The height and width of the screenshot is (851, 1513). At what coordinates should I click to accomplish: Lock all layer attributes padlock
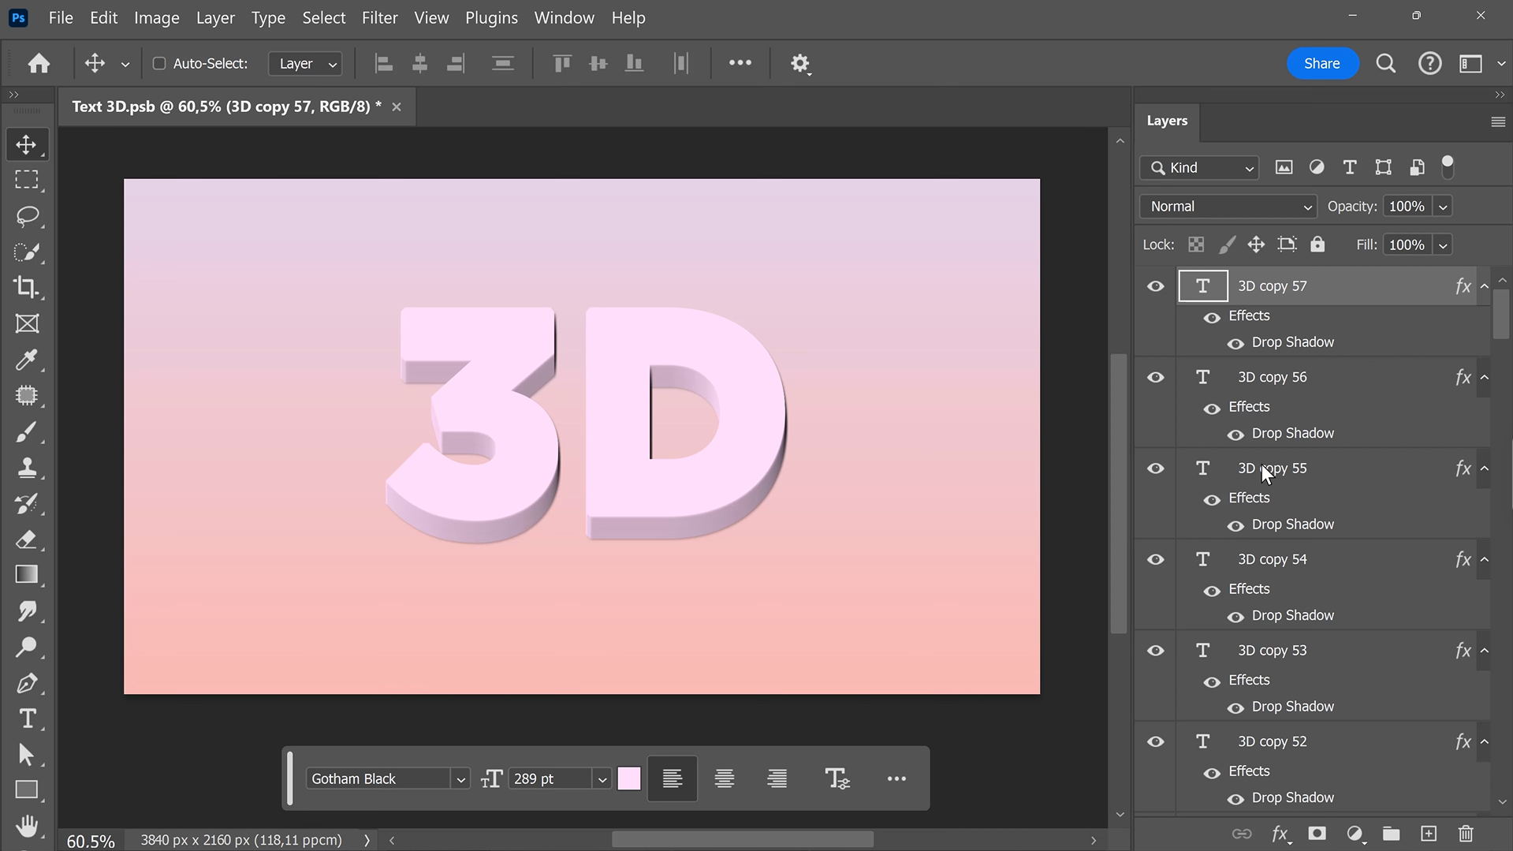[x=1317, y=244]
